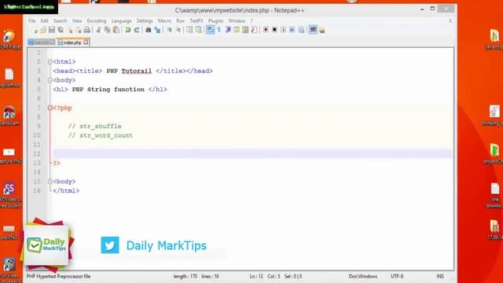
Task: Close the index.php tab with its X
Action: (x=86, y=42)
